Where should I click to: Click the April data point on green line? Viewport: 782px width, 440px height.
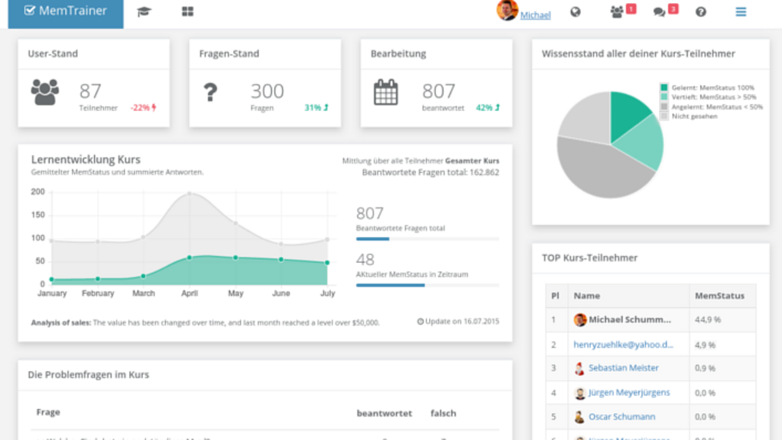pyautogui.click(x=189, y=258)
